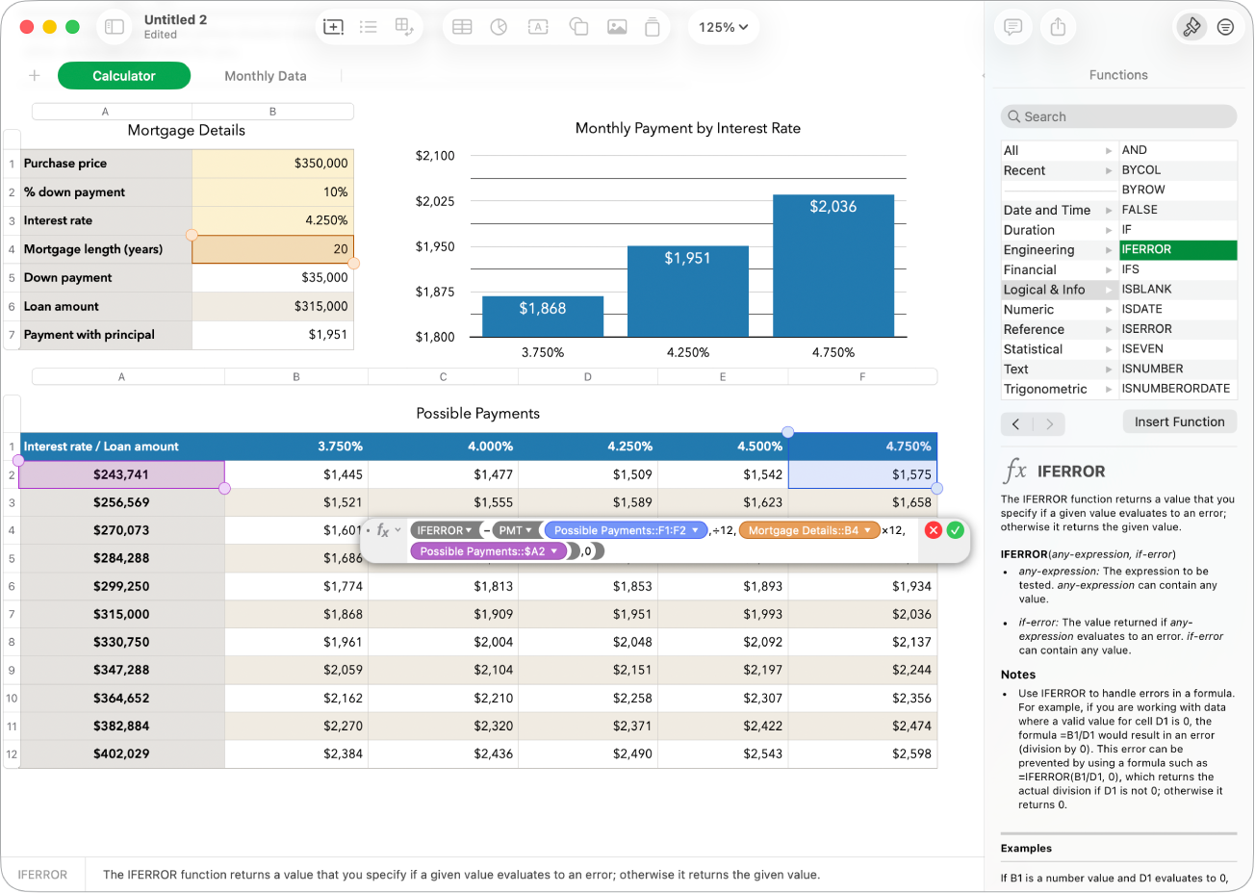1255x893 pixels.
Task: Select the Calculator sheet tab
Action: coord(123,75)
